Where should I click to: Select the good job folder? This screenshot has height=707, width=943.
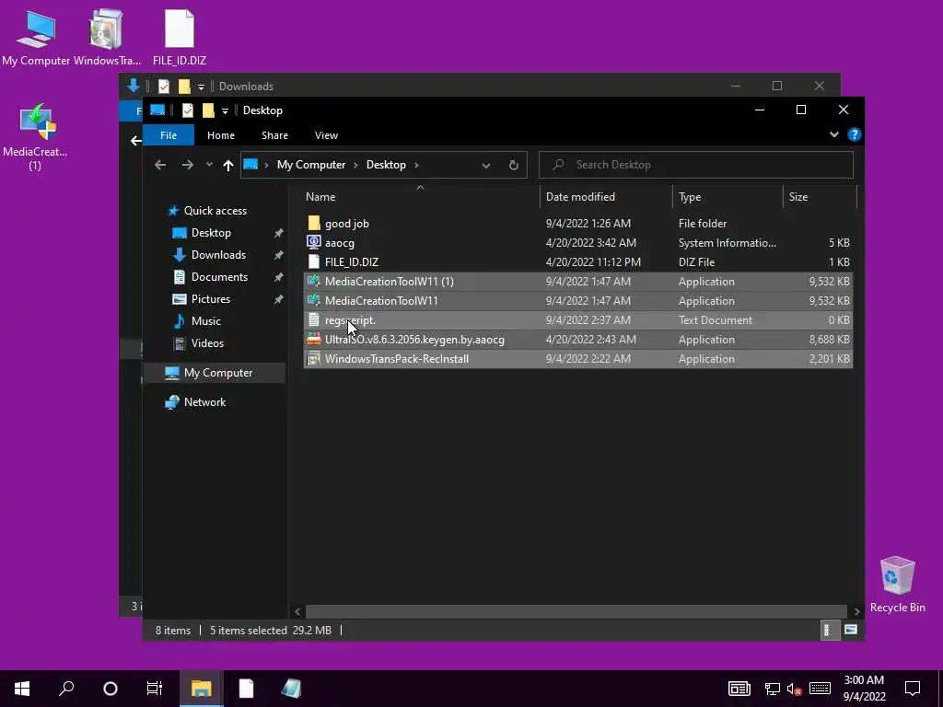pyautogui.click(x=578, y=224)
